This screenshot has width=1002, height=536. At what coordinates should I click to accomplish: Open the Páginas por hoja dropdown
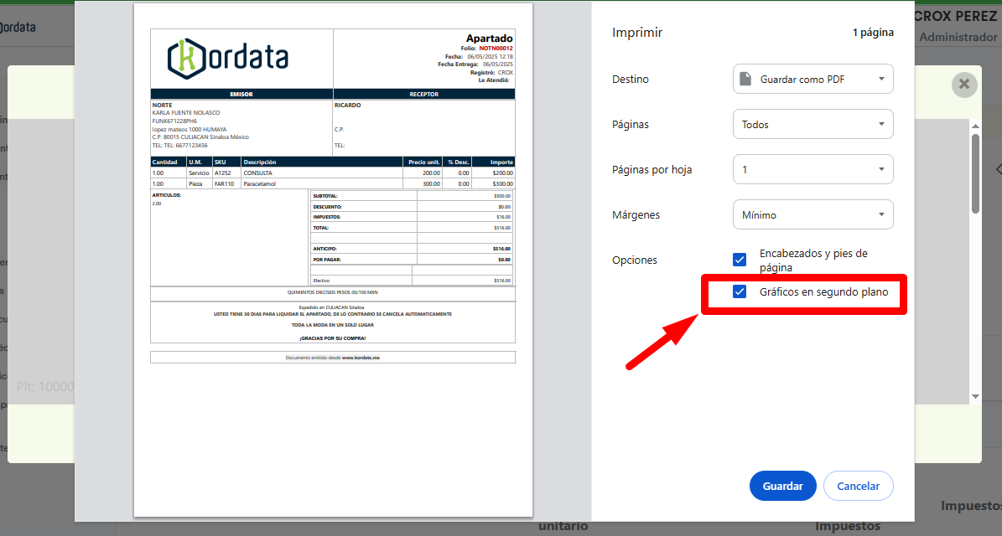tap(813, 170)
